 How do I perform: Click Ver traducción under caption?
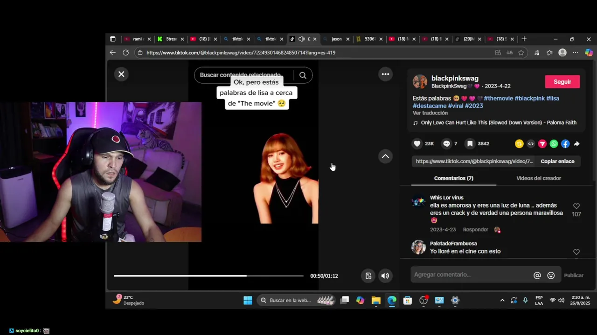click(x=430, y=113)
